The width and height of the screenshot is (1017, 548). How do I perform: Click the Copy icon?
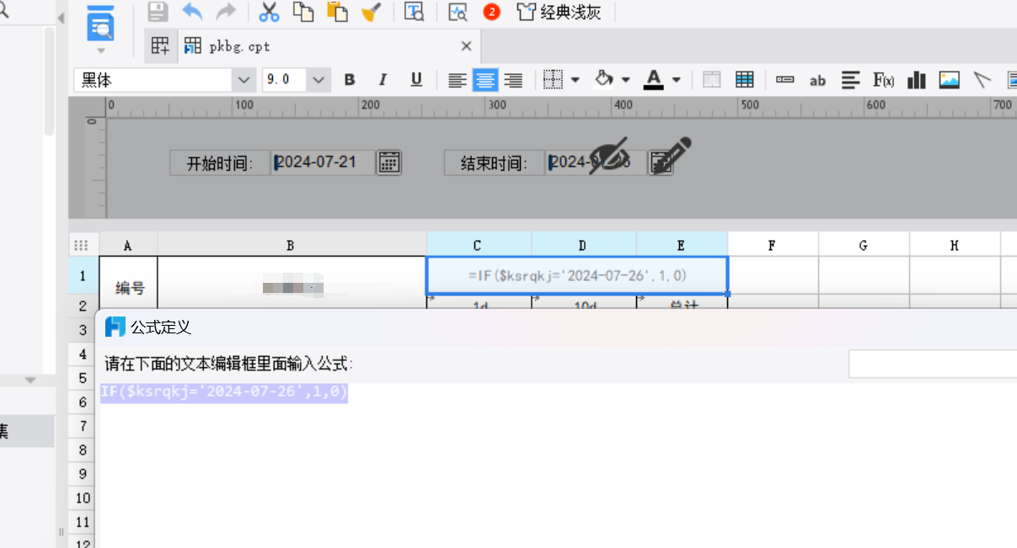[302, 12]
